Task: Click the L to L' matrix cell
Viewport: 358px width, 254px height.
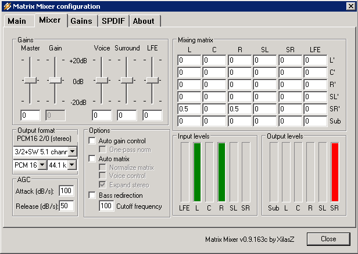Action: point(189,60)
